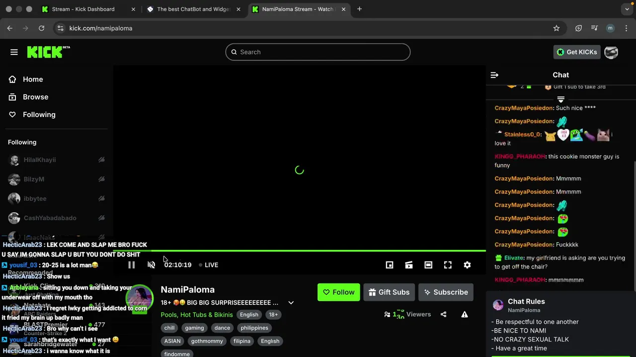Click the green stream progress bar
The image size is (636, 357).
coord(300,251)
